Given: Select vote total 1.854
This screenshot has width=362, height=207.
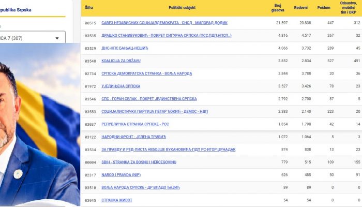Looking at the screenshot, I should (x=283, y=124).
